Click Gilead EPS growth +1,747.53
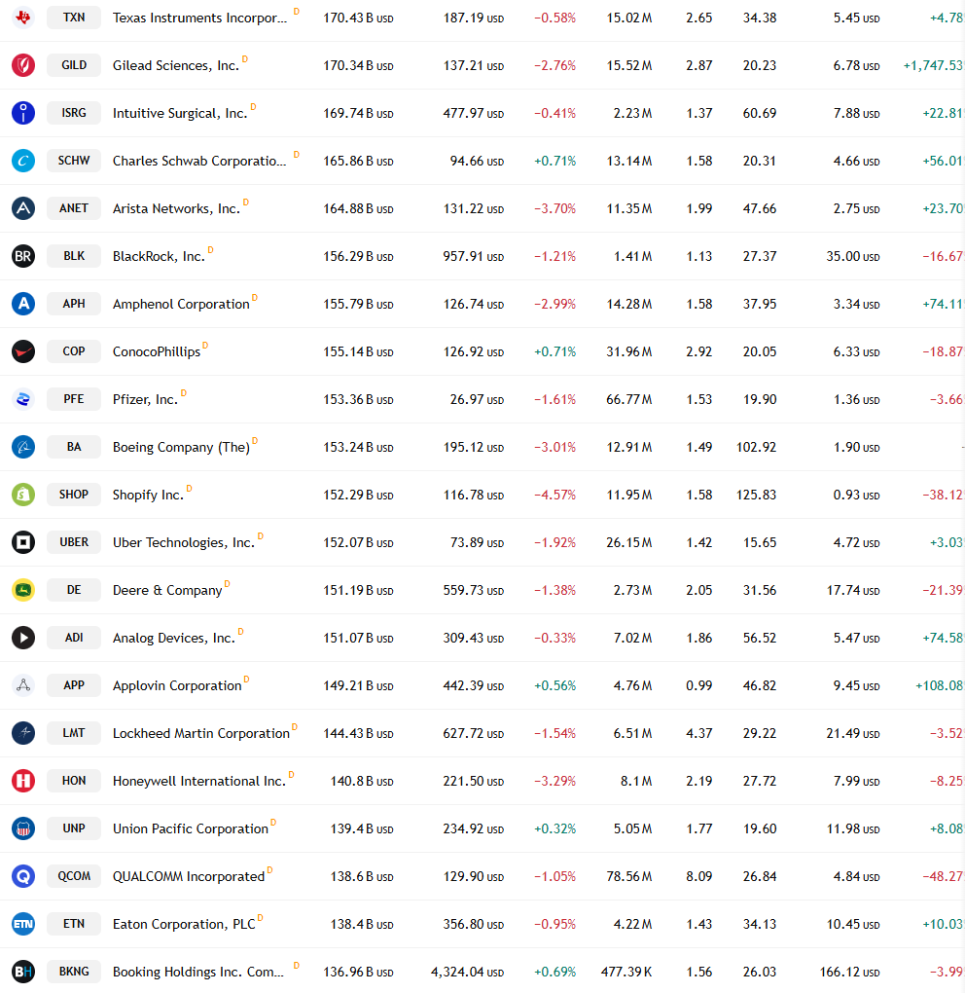Image resolution: width=965 pixels, height=993 pixels. (x=934, y=66)
